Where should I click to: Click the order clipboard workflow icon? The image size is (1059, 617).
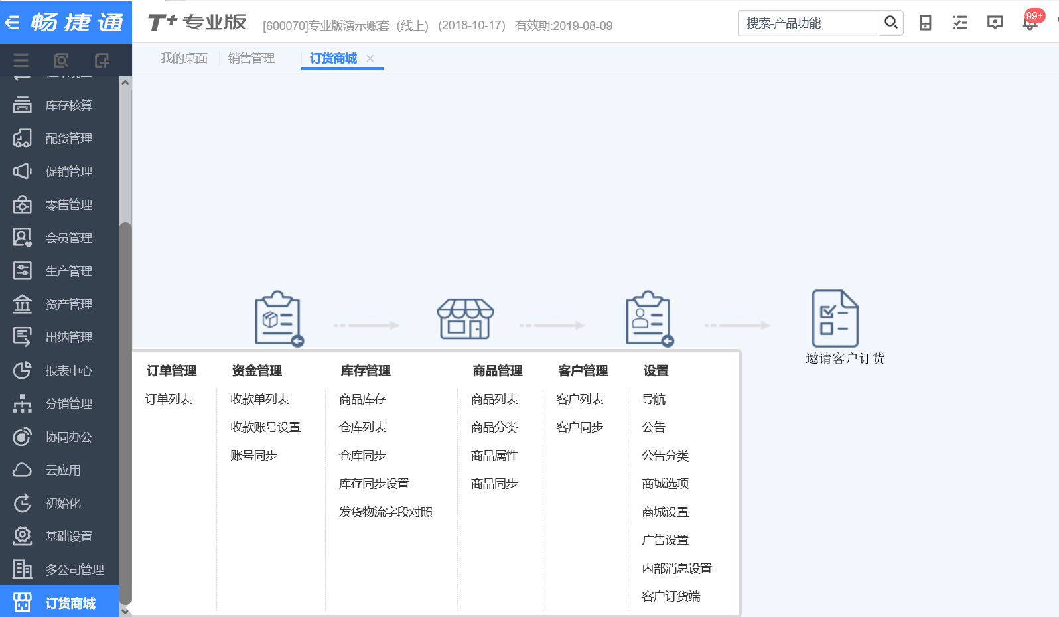(x=279, y=318)
